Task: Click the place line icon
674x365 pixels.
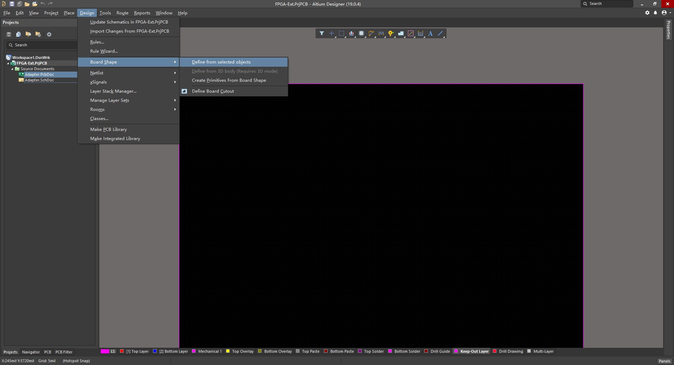Action: point(440,33)
